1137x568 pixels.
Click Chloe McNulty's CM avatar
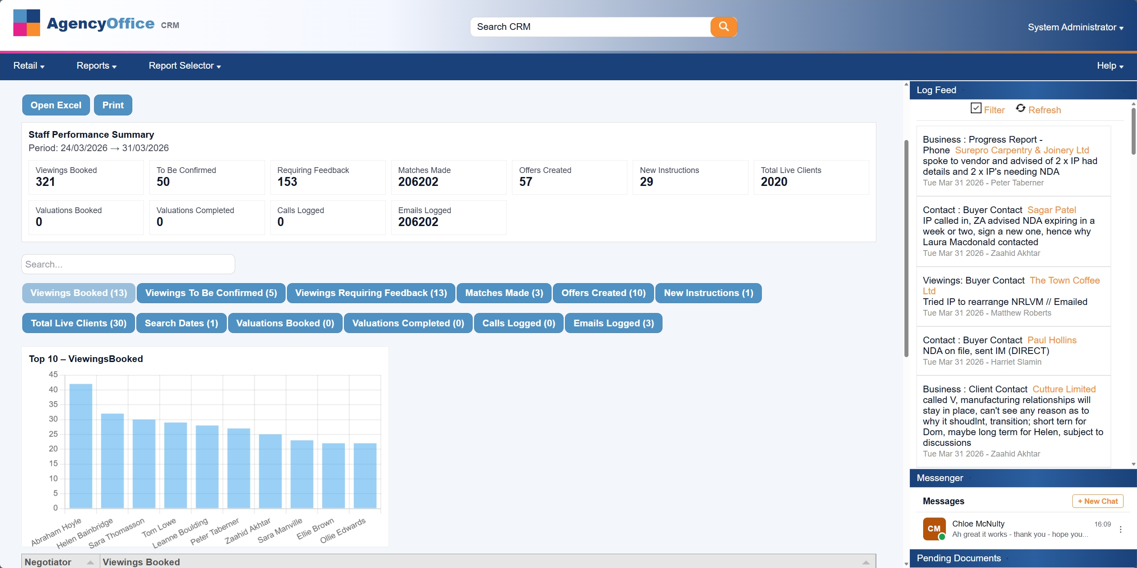point(934,529)
